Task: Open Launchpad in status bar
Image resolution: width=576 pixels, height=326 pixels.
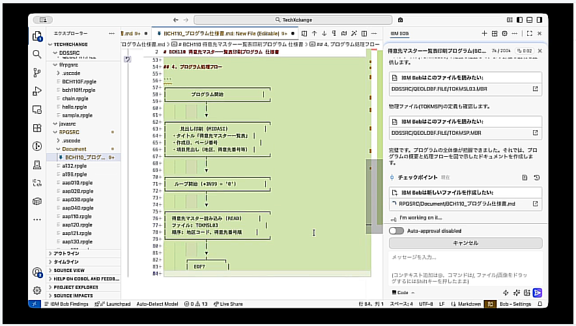Action: click(113, 304)
